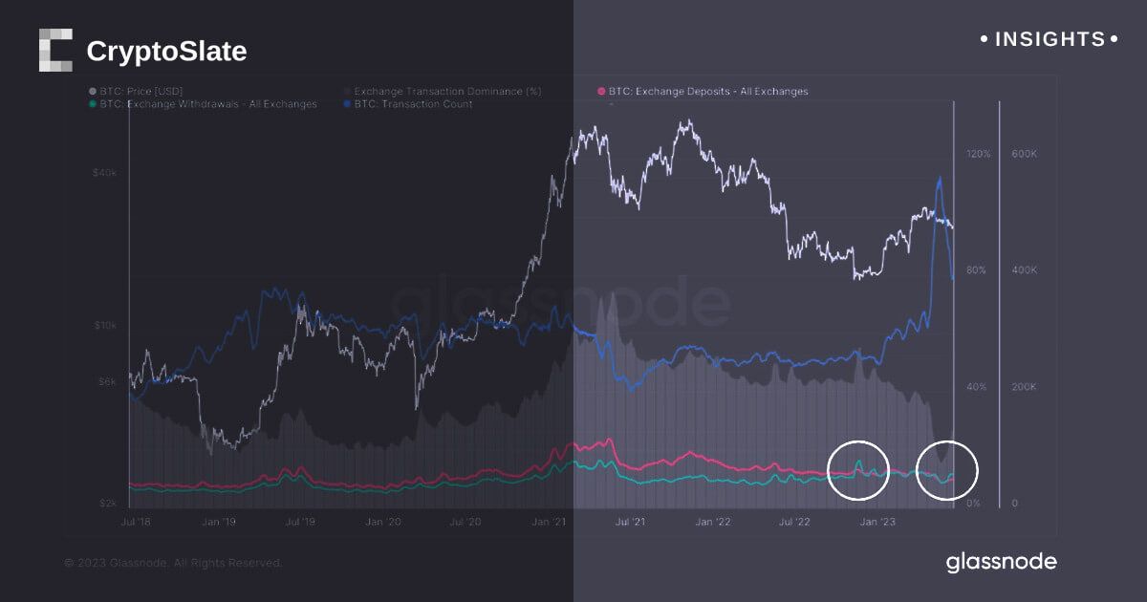1147x602 pixels.
Task: Click the Glassnode copyright notice text
Action: [173, 564]
